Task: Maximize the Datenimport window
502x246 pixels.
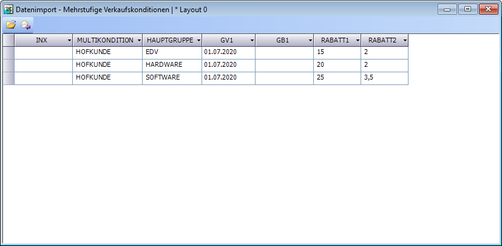Action: pyautogui.click(x=467, y=9)
